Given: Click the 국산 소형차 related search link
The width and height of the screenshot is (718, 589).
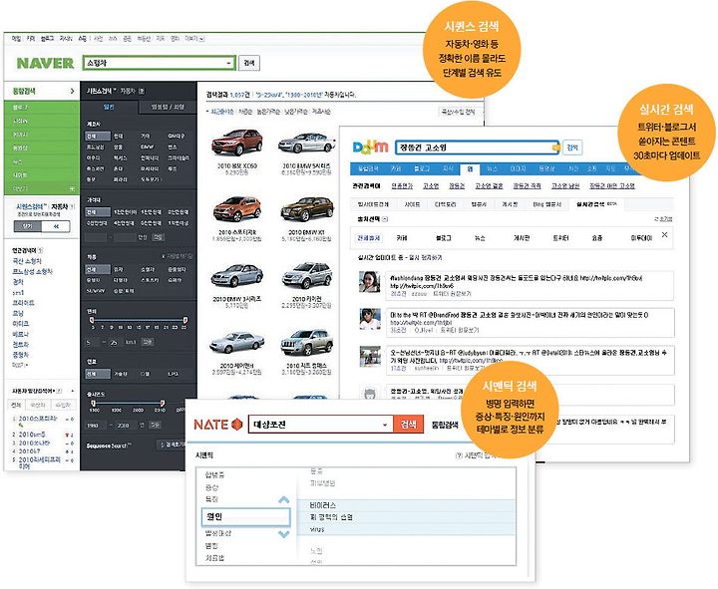Looking at the screenshot, I should 27,261.
